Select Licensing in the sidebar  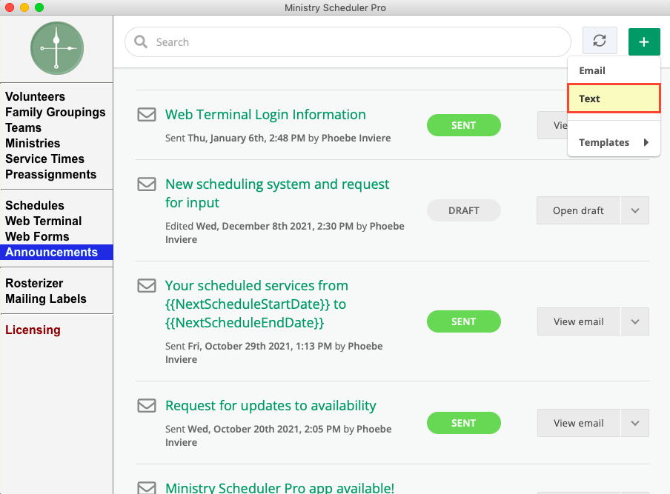pos(33,330)
